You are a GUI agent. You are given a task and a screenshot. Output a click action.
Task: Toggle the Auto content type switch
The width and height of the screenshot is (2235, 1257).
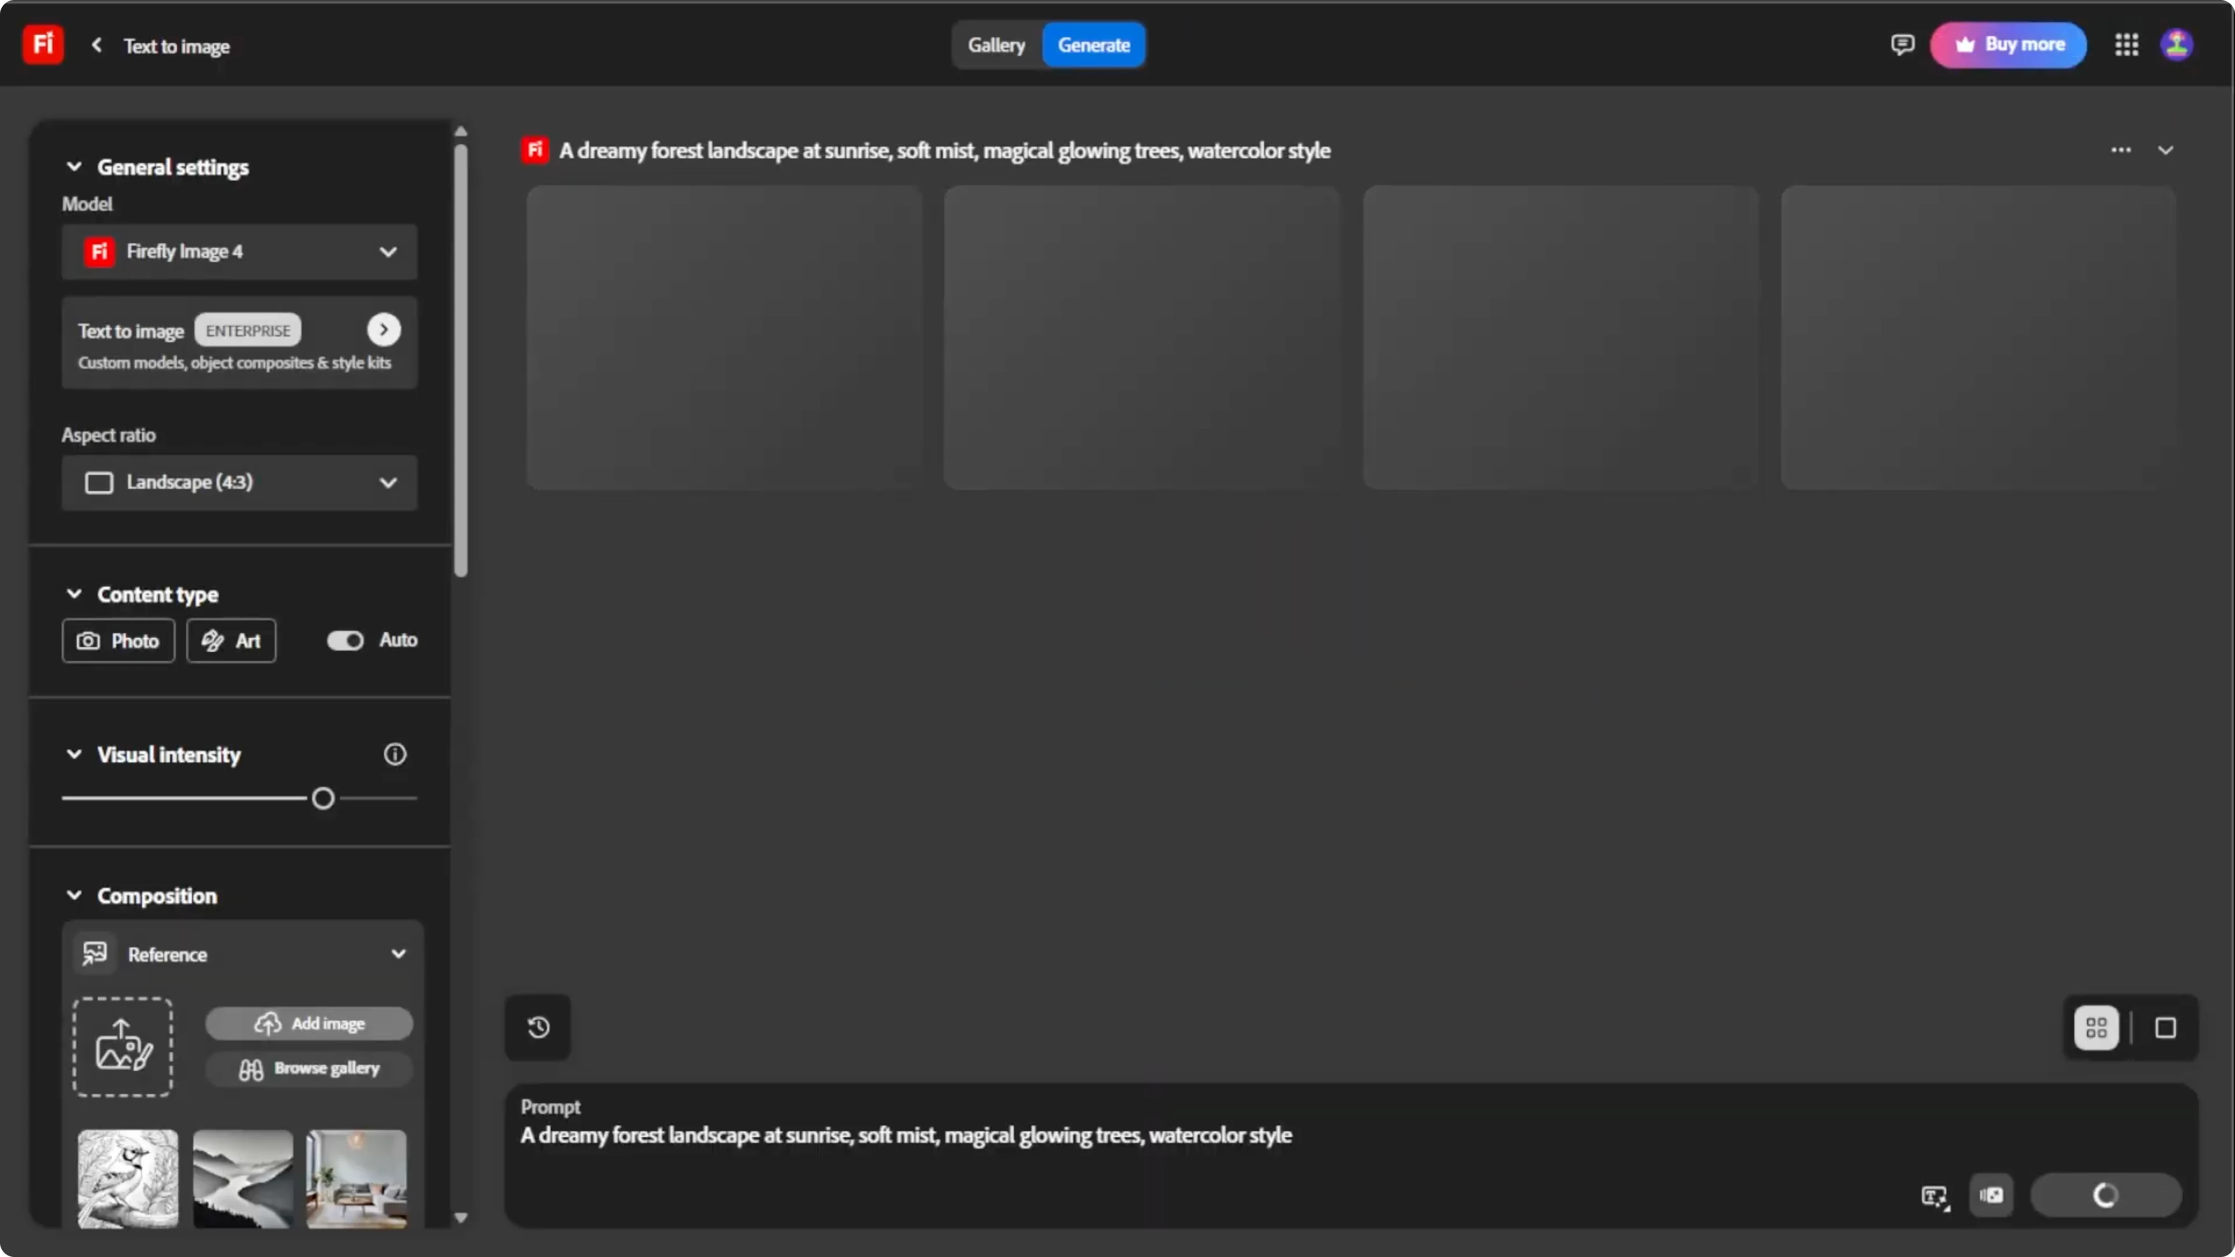tap(346, 640)
